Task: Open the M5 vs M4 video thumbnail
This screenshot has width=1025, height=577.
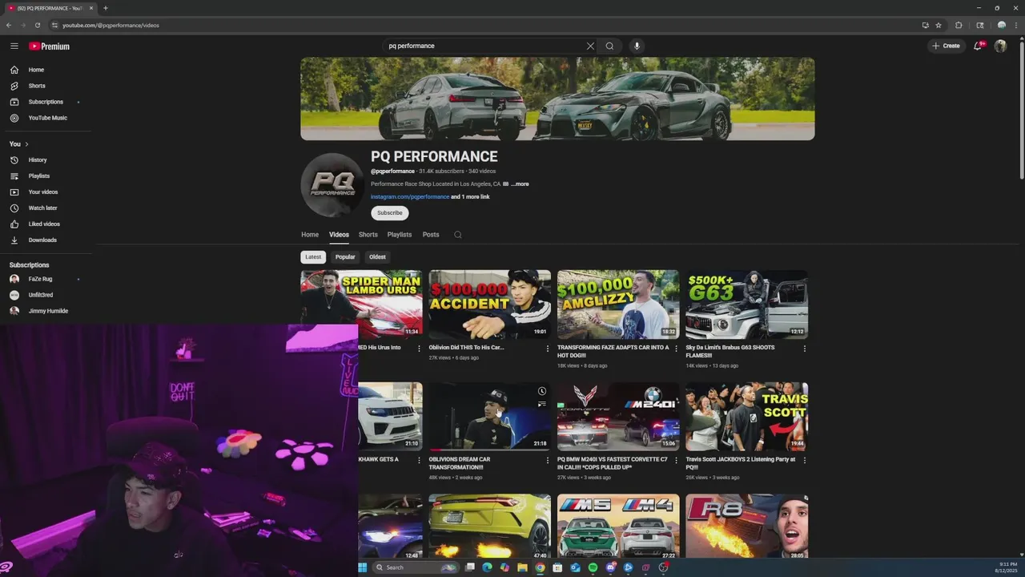Action: [618, 527]
